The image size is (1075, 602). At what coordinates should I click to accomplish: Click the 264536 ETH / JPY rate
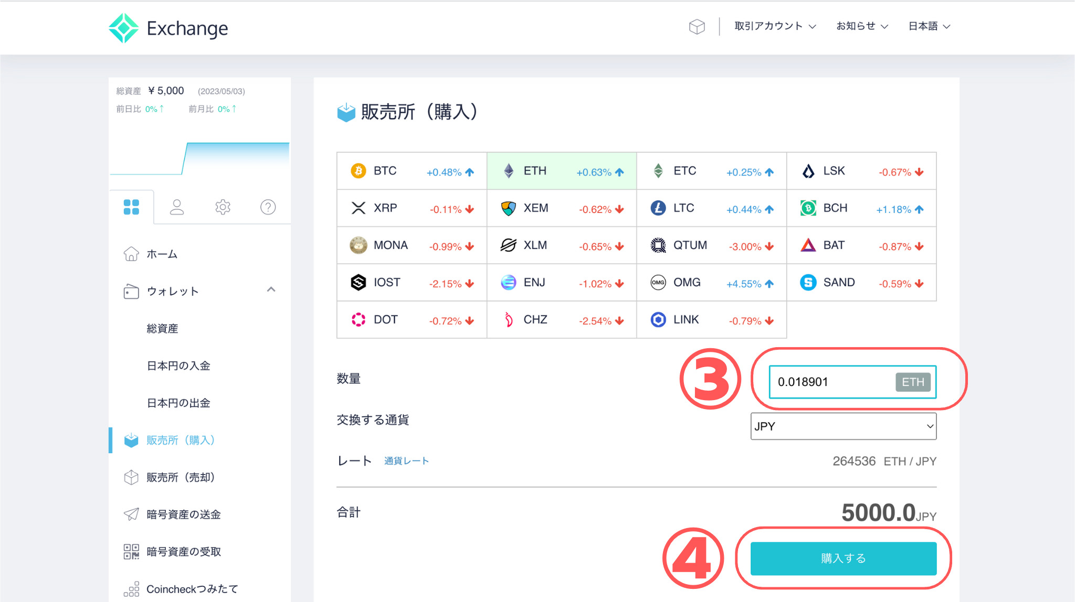click(x=884, y=461)
